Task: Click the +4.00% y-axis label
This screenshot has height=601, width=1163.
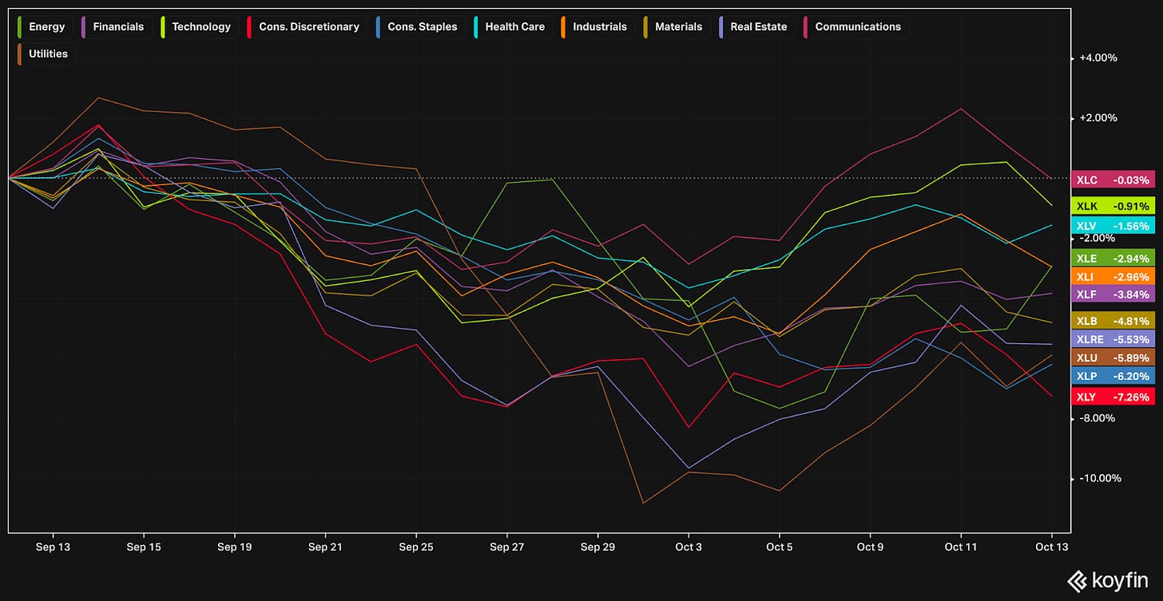Action: [x=1098, y=58]
